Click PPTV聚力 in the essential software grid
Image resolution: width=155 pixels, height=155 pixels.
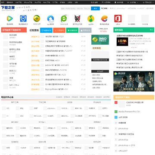[x=92, y=116]
